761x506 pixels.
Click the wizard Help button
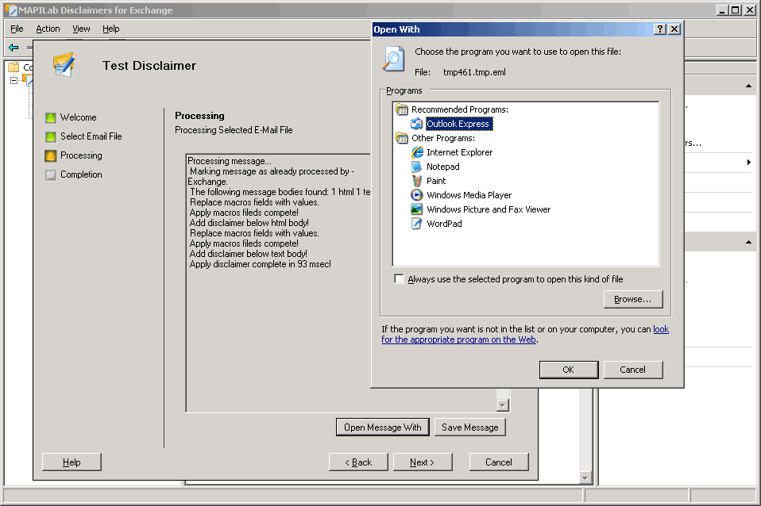(71, 462)
